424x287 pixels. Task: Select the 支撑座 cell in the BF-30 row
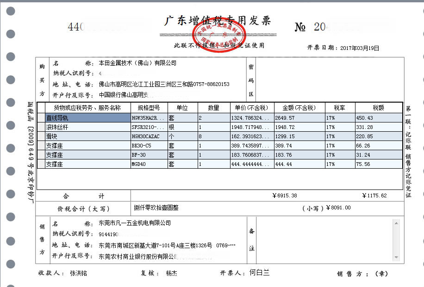(88, 155)
